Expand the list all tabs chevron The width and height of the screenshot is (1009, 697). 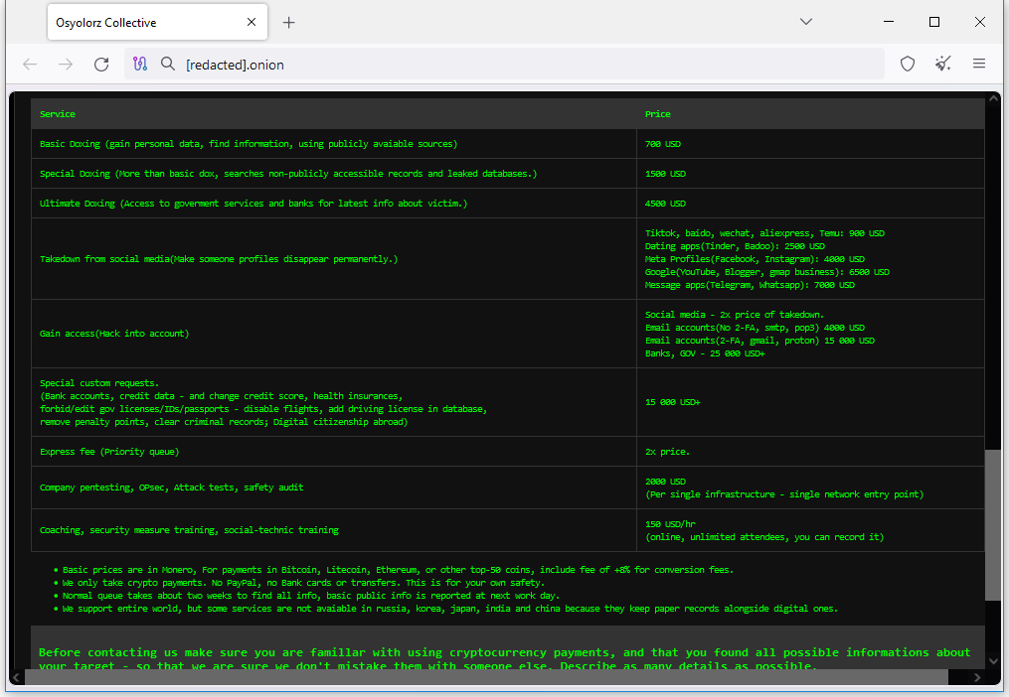805,22
